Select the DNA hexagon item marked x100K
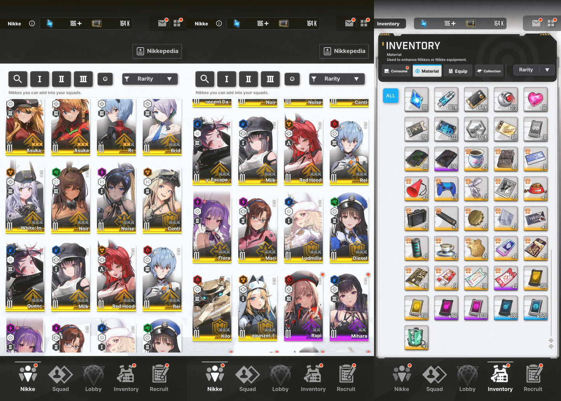This screenshot has width=561, height=401. (x=476, y=129)
